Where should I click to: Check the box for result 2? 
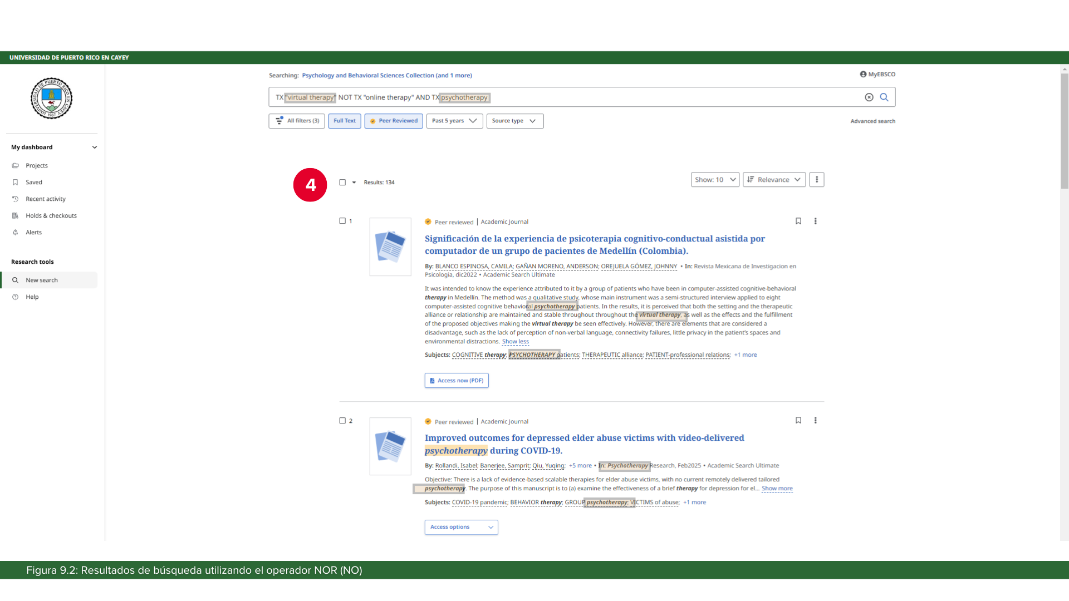coord(342,421)
